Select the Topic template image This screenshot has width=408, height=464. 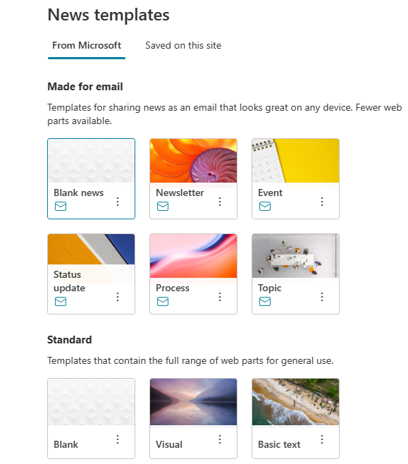296,256
